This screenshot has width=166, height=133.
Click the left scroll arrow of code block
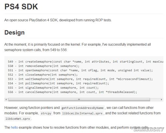[6, 100]
